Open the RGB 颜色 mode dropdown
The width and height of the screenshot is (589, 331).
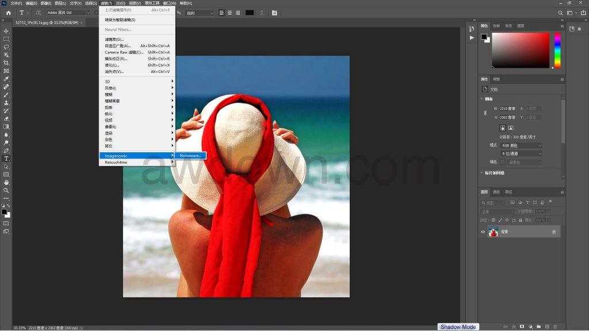point(522,145)
